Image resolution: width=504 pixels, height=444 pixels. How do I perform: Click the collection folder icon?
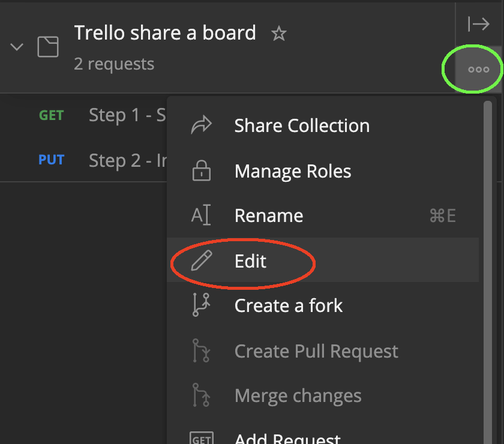point(48,47)
